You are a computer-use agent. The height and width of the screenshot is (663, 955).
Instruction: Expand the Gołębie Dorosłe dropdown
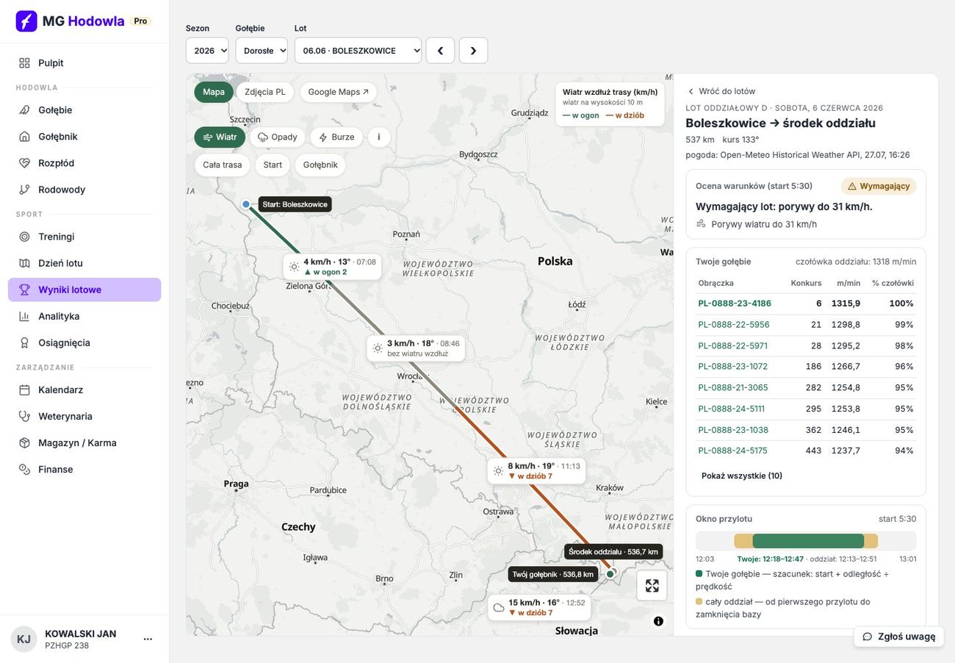[262, 51]
